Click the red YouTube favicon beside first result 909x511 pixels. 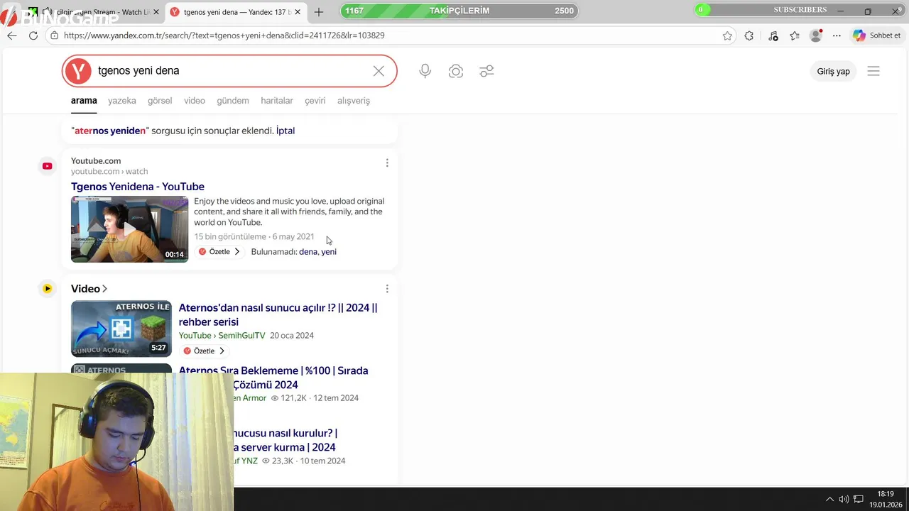click(47, 166)
